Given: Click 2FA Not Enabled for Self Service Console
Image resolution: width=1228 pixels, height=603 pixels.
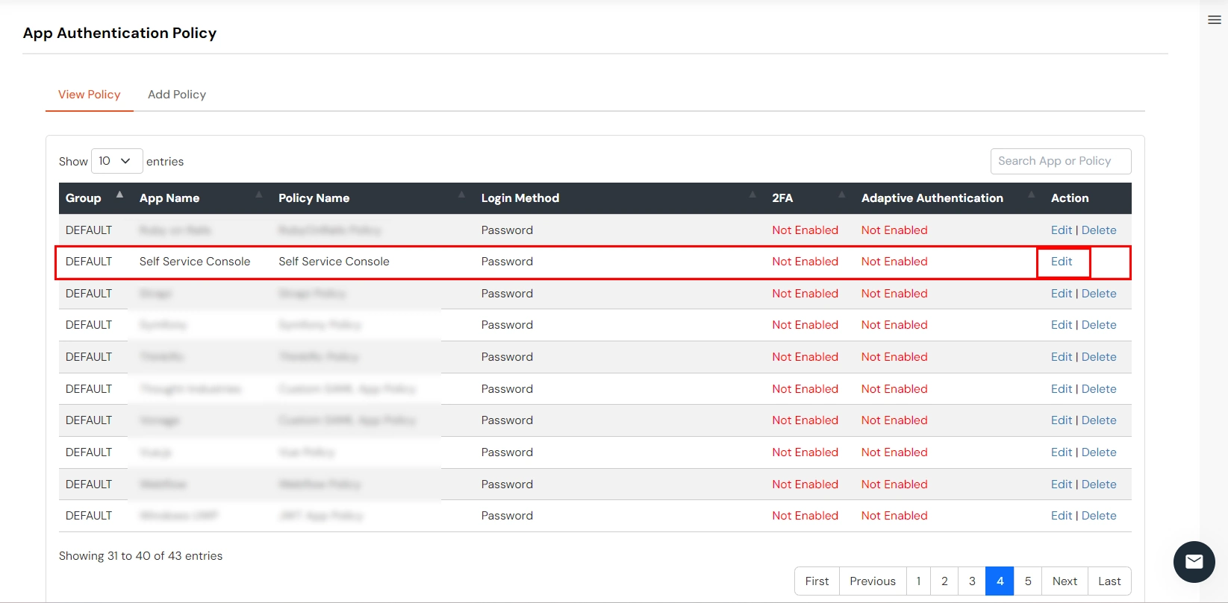Looking at the screenshot, I should coord(805,262).
